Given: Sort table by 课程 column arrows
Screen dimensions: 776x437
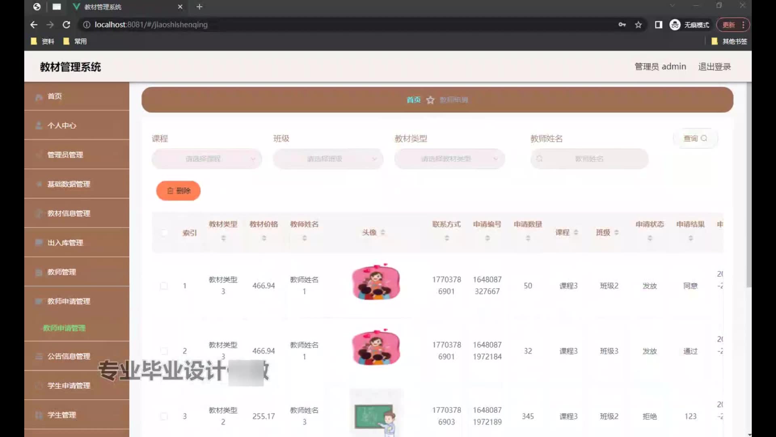Looking at the screenshot, I should [576, 232].
